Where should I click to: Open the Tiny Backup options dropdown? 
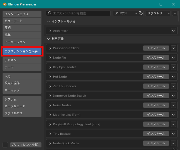(173, 134)
